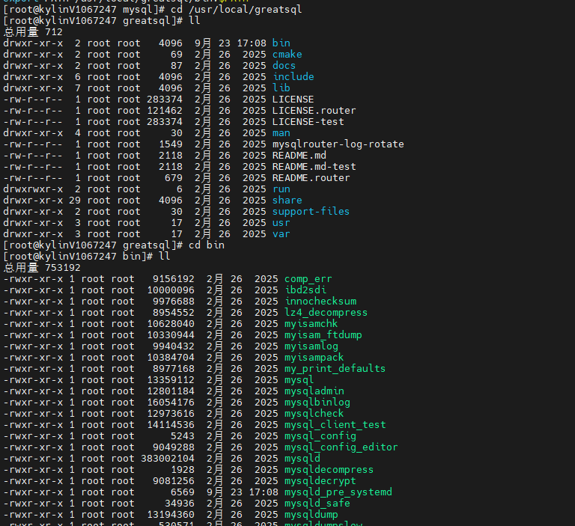Select the 'comp_err' executable name

(308, 279)
